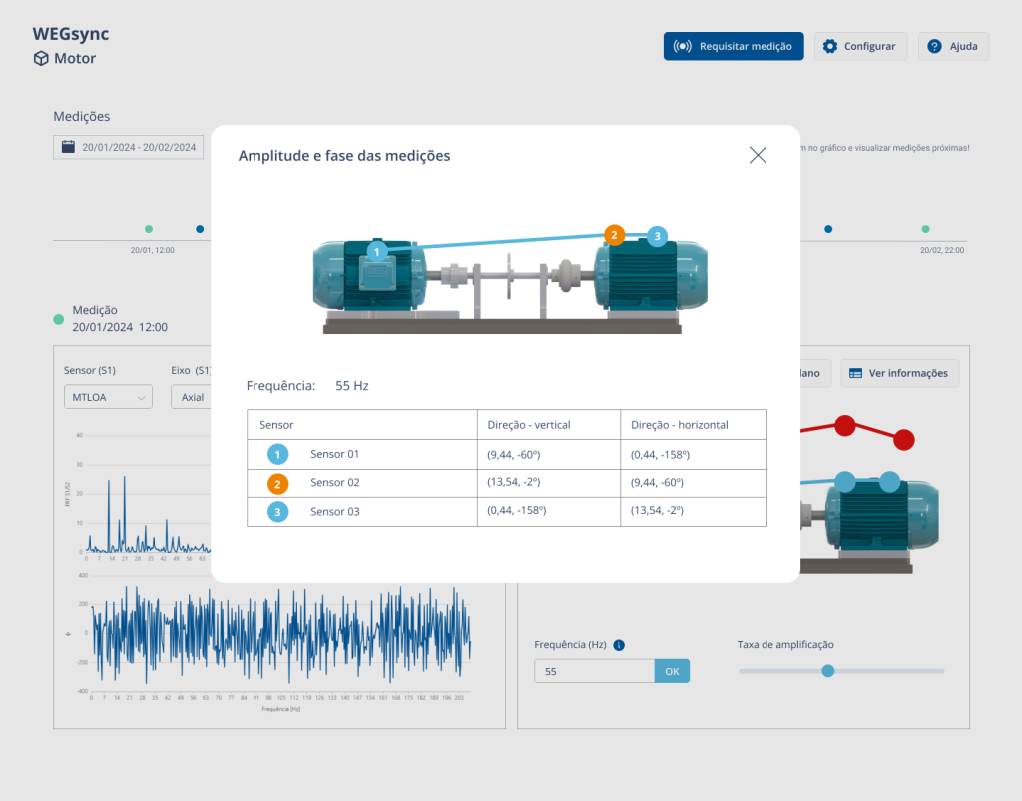Expand the date range selector field
The height and width of the screenshot is (801, 1022).
click(128, 147)
